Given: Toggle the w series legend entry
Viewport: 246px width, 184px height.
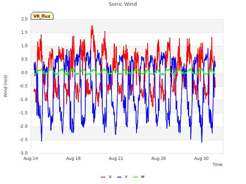Looking at the screenshot, I should pyautogui.click(x=139, y=177).
